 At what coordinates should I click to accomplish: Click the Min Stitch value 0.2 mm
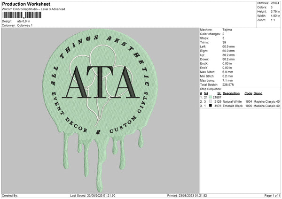(x=227, y=76)
